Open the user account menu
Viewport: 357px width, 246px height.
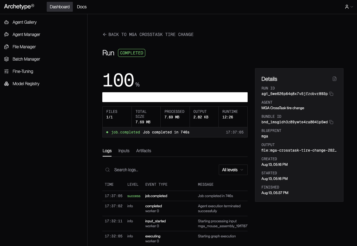[x=349, y=7]
